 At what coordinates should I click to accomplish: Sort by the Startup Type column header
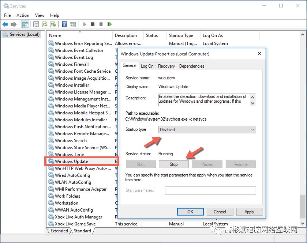183,35
